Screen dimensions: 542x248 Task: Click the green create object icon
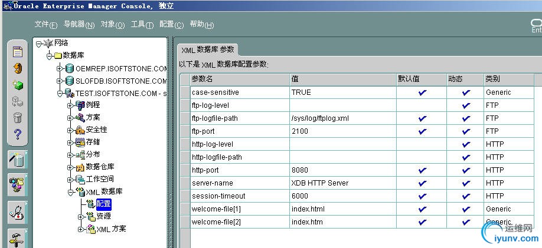click(x=18, y=85)
